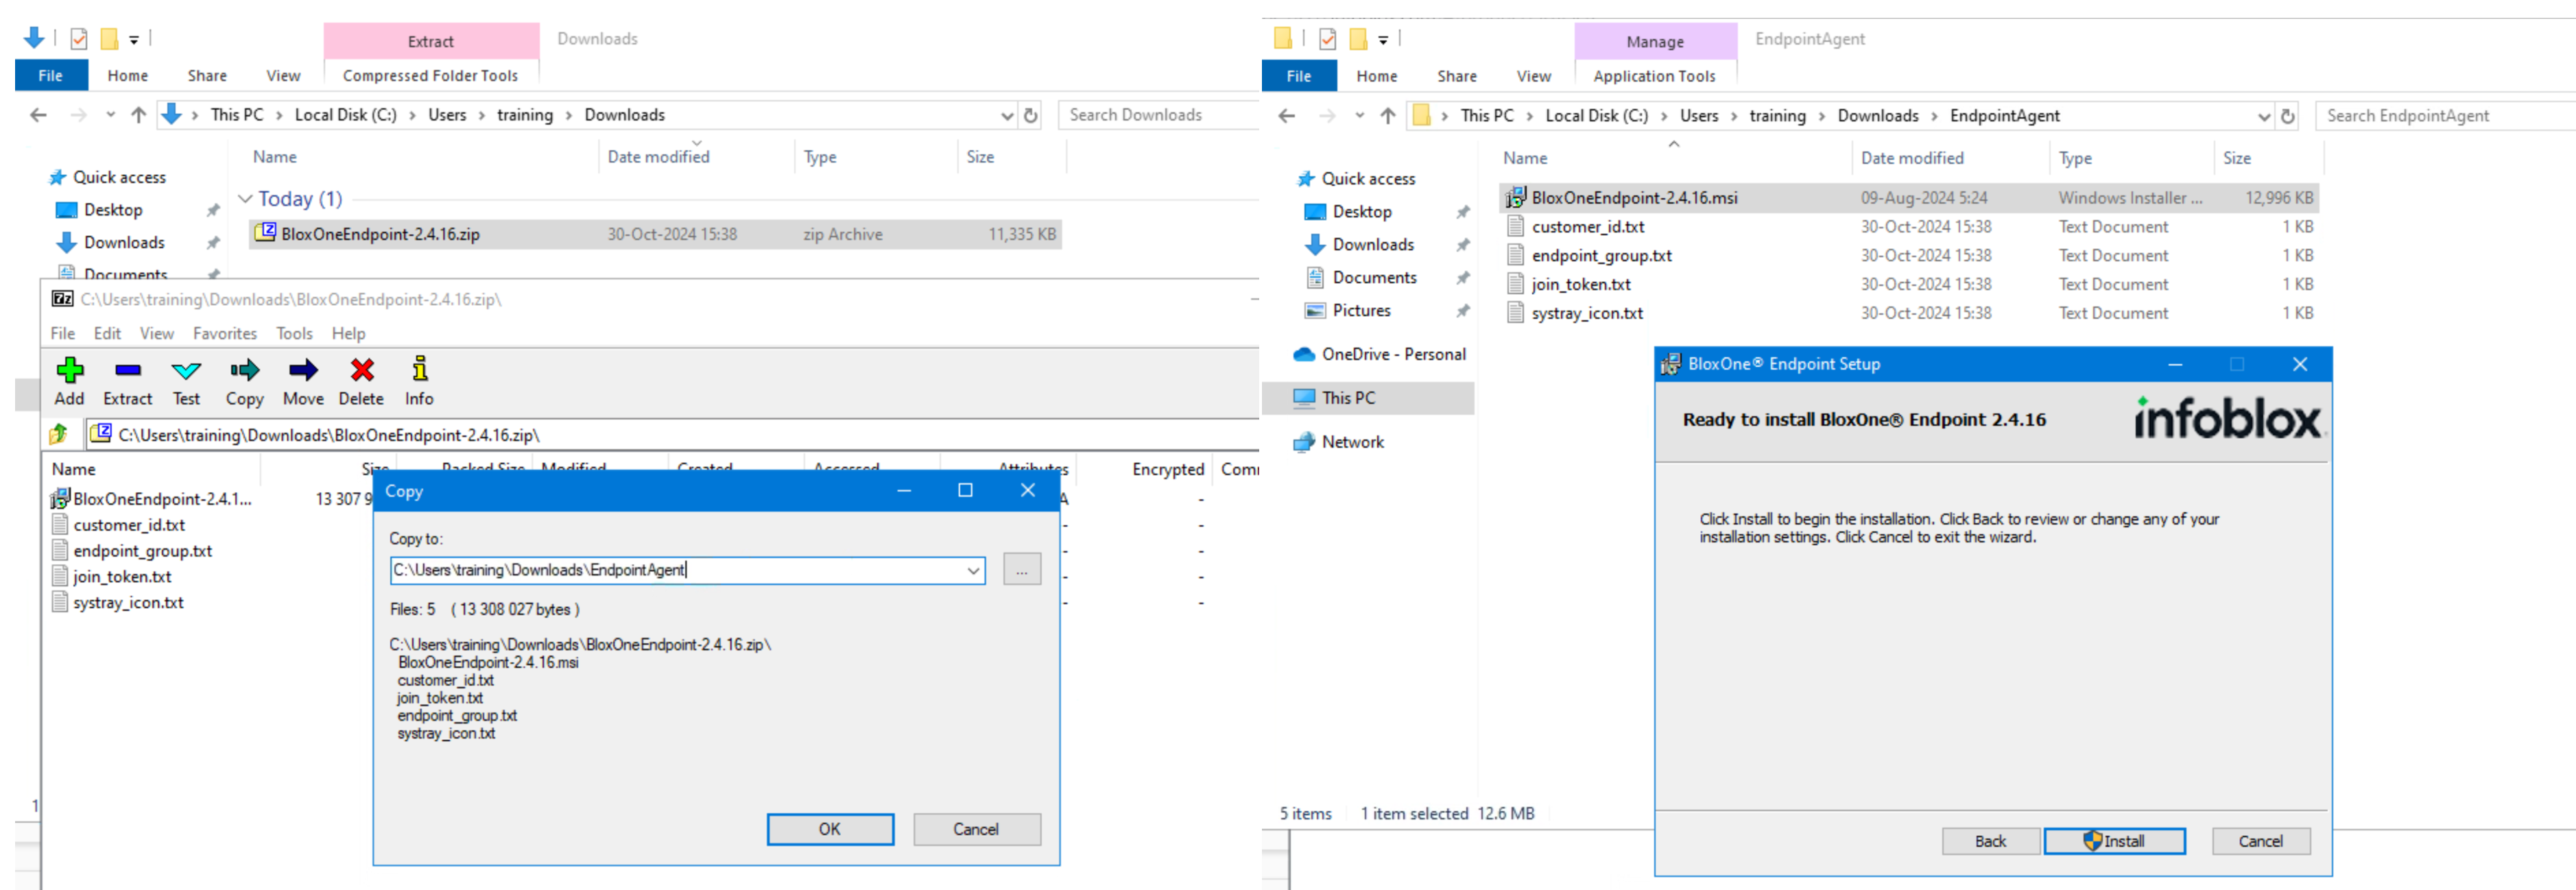Image resolution: width=2576 pixels, height=890 pixels.
Task: Select This PC in EndpointAgent sidebar
Action: (x=1348, y=398)
